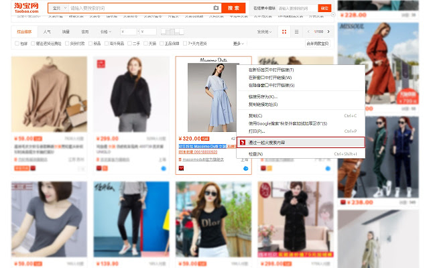Viewport: 429px width, 268px height.
Task: Open the 价格 price sort dropdown
Action: pyautogui.click(x=106, y=31)
